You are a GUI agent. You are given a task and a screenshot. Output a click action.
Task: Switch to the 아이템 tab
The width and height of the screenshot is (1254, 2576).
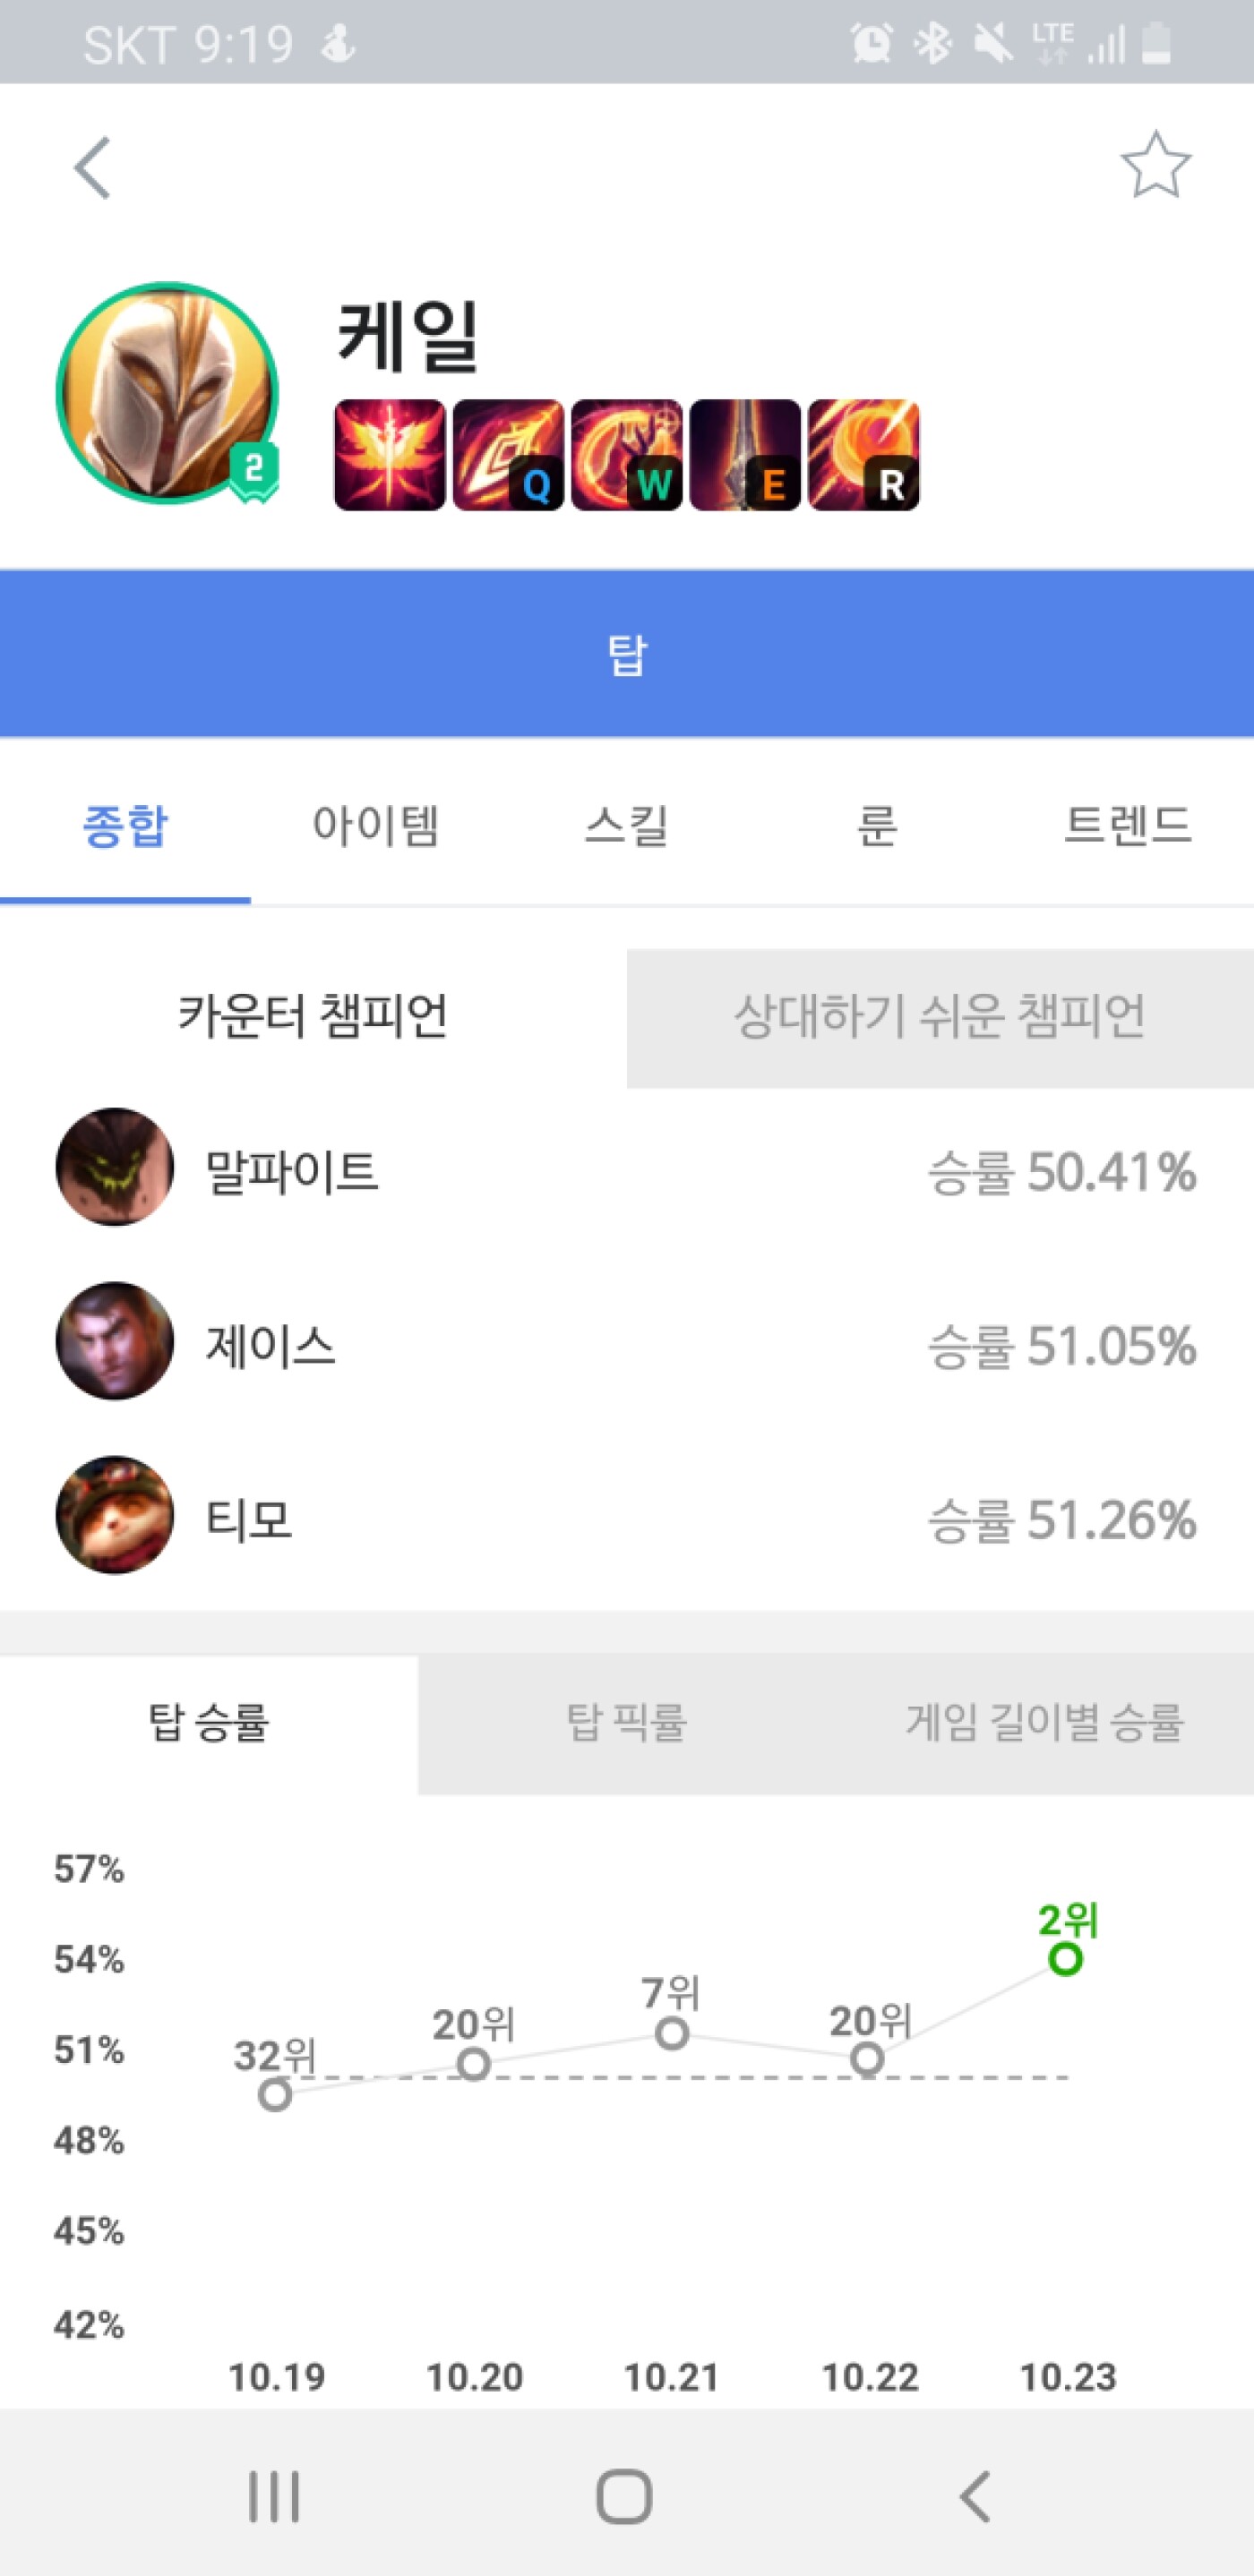click(x=376, y=826)
